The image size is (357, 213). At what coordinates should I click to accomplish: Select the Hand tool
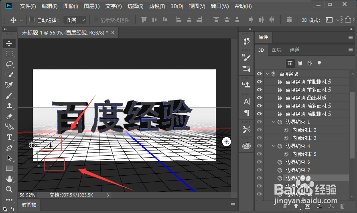[9, 179]
